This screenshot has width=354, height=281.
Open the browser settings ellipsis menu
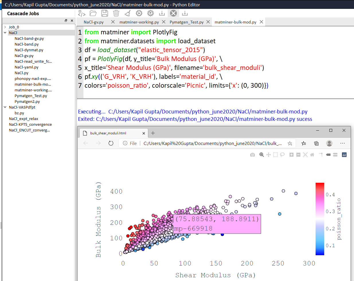tap(343, 143)
